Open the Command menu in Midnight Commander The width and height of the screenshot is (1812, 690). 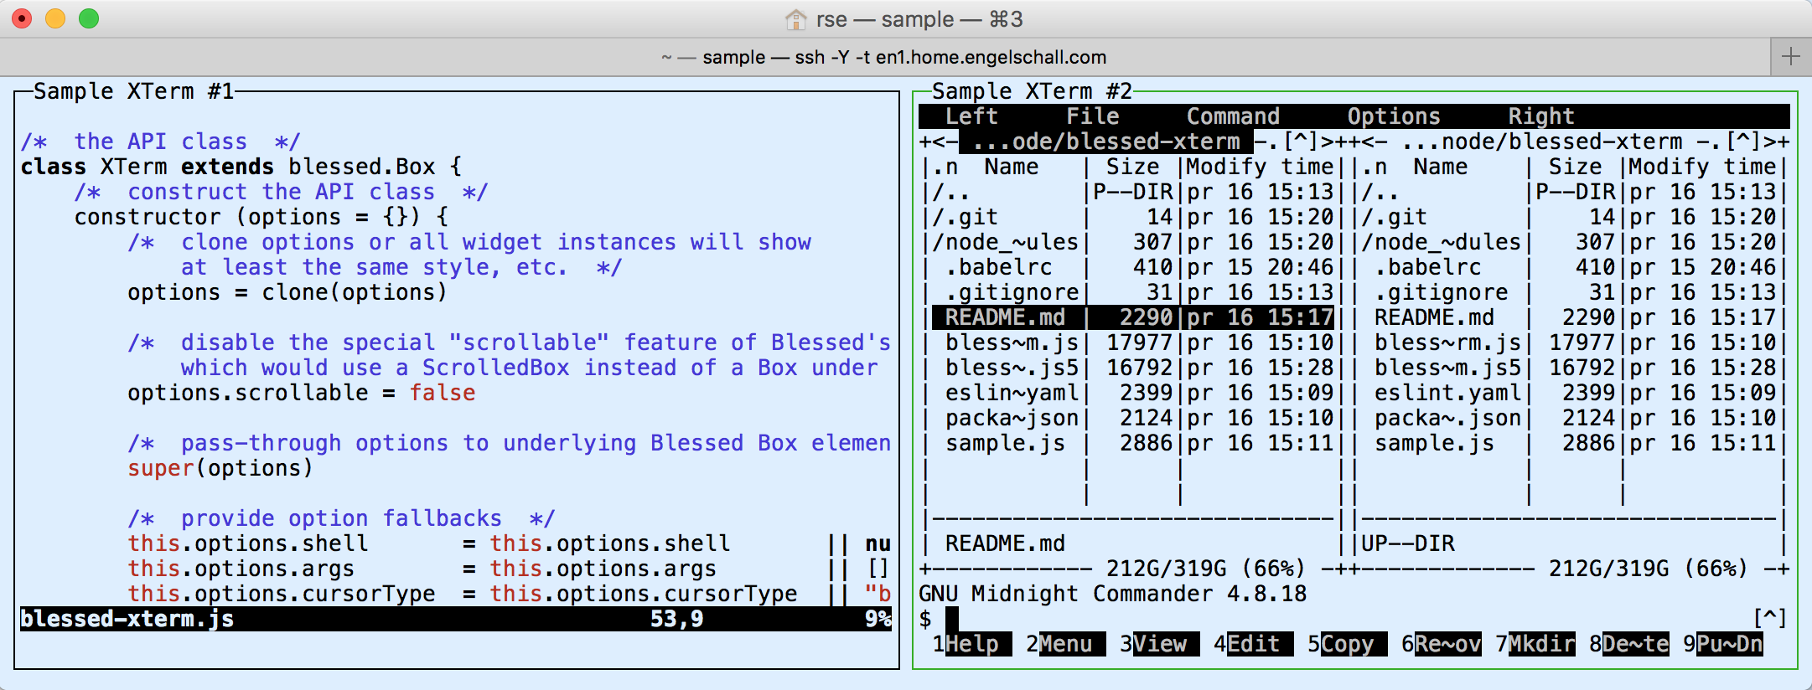click(1233, 116)
